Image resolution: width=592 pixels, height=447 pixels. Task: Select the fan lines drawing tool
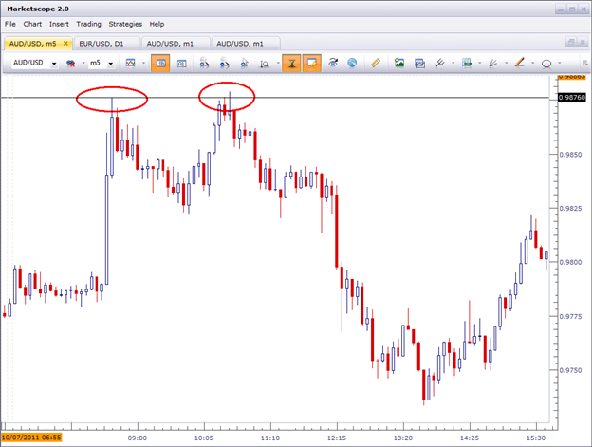click(x=493, y=63)
